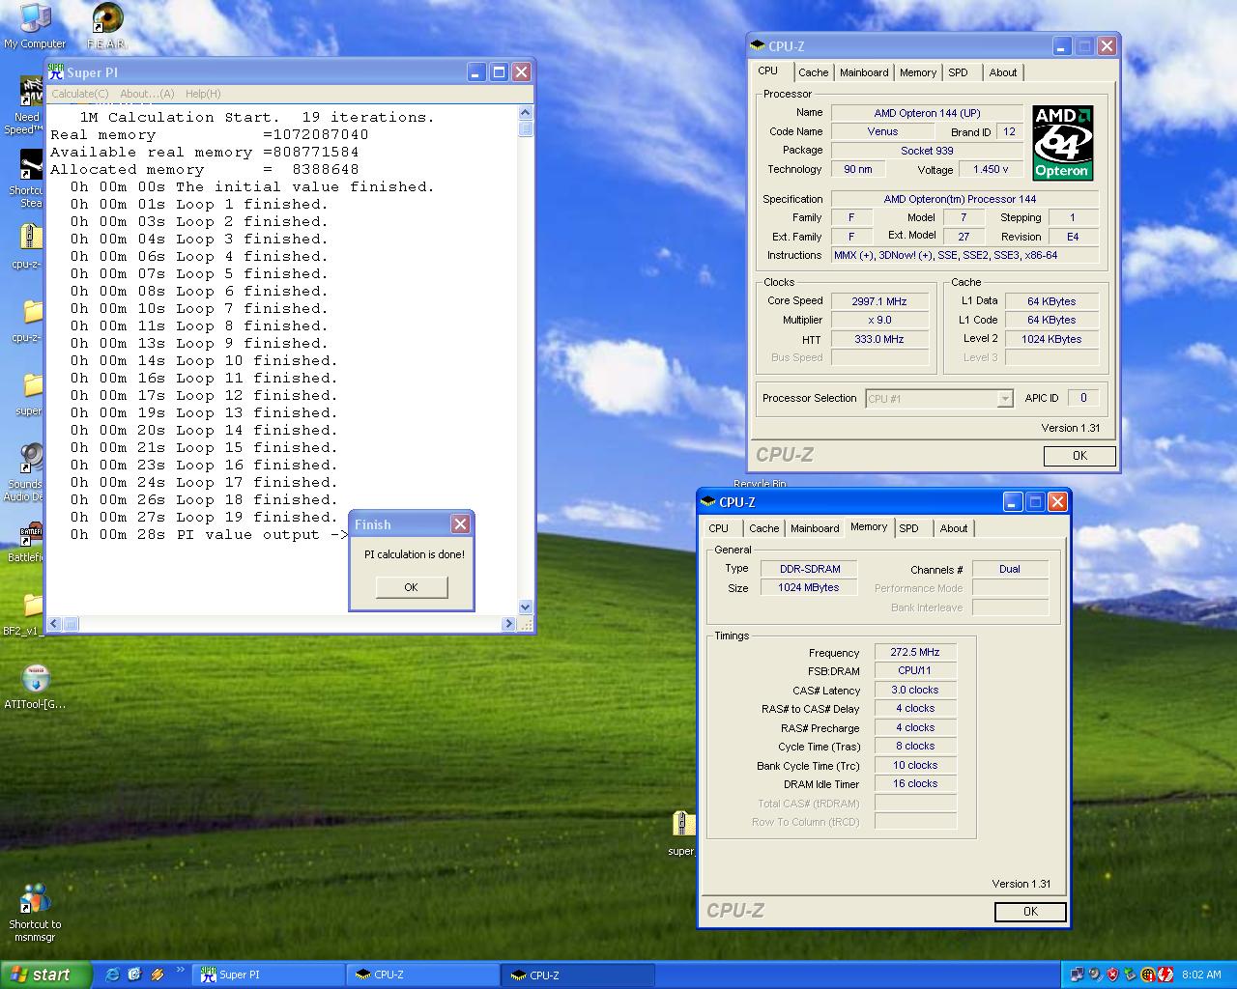1237x989 pixels.
Task: Select Cache tab in upper CPU-Z window
Action: coord(813,72)
